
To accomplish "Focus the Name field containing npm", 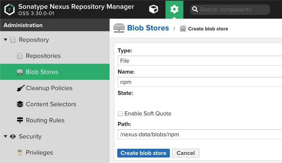I will tap(200, 82).
